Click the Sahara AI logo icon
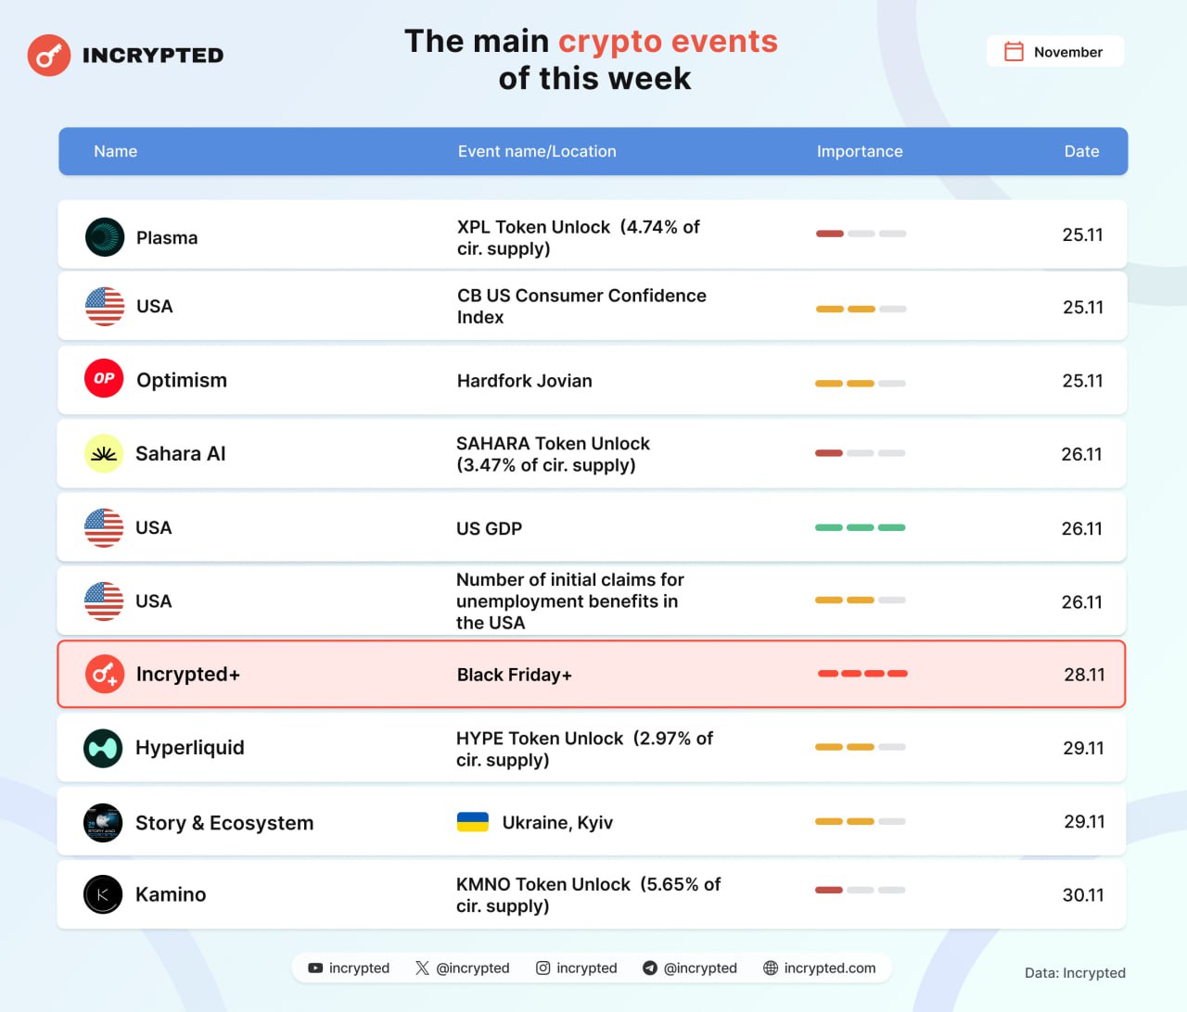This screenshot has height=1012, width=1187. 104,453
